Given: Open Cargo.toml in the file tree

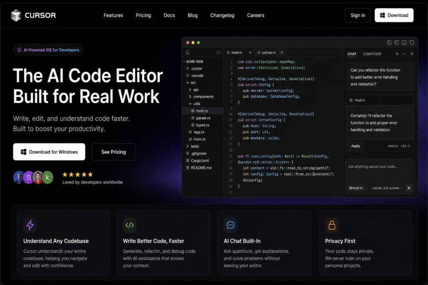Looking at the screenshot, I should click(198, 161).
